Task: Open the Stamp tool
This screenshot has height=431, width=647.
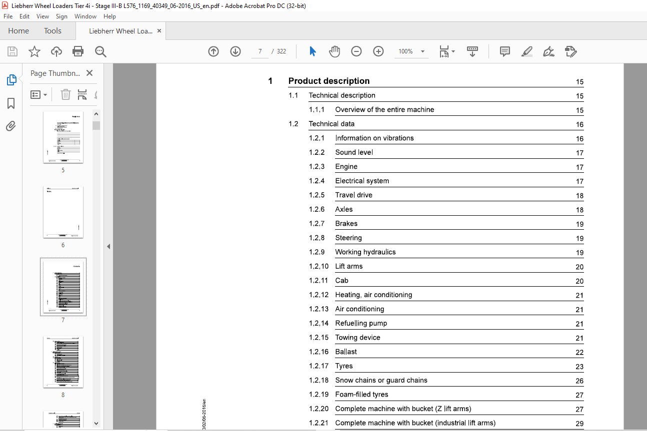Action: pos(571,51)
